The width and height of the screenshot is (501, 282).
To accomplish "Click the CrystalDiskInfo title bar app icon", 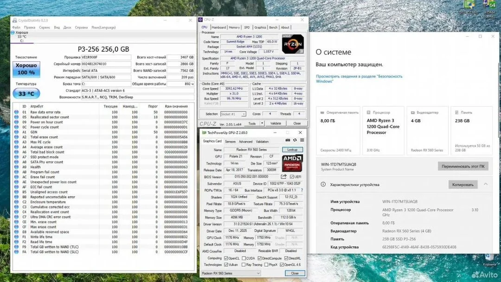I will click(x=15, y=20).
